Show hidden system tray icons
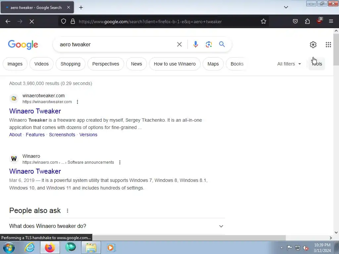339x254 pixels. point(281,248)
